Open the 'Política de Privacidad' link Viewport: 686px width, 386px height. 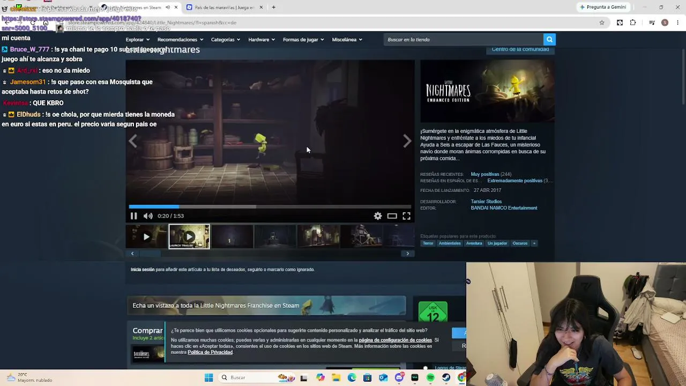(210, 352)
